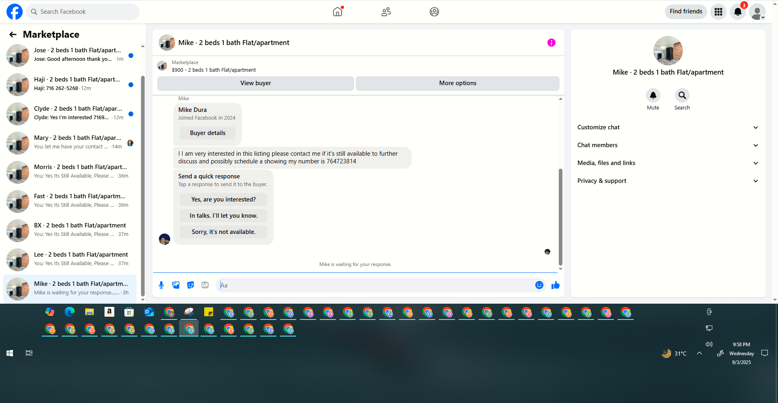Open the emoji picker in message box

[x=539, y=285]
